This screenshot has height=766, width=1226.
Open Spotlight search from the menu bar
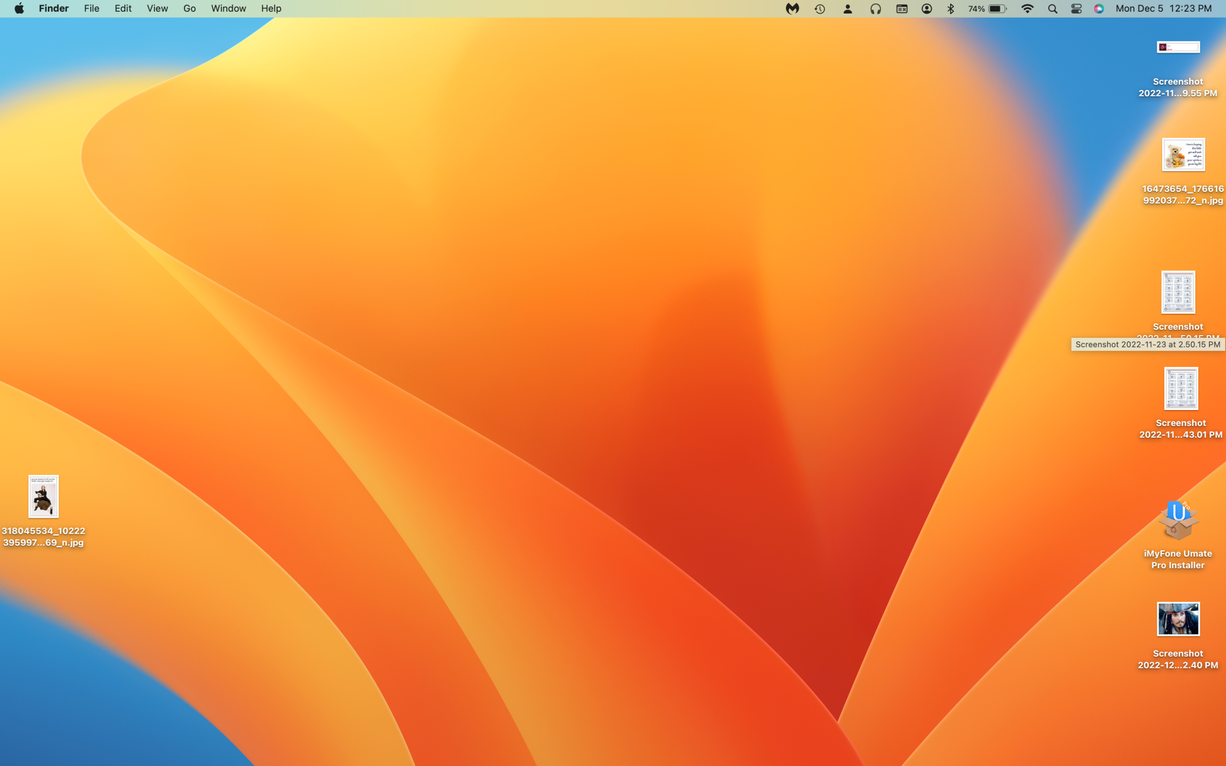[1053, 9]
